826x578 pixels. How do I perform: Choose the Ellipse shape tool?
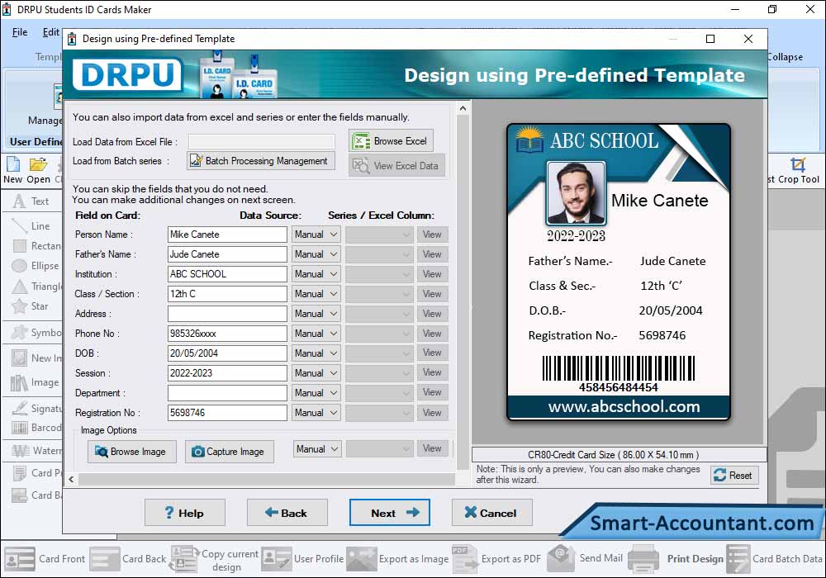36,266
